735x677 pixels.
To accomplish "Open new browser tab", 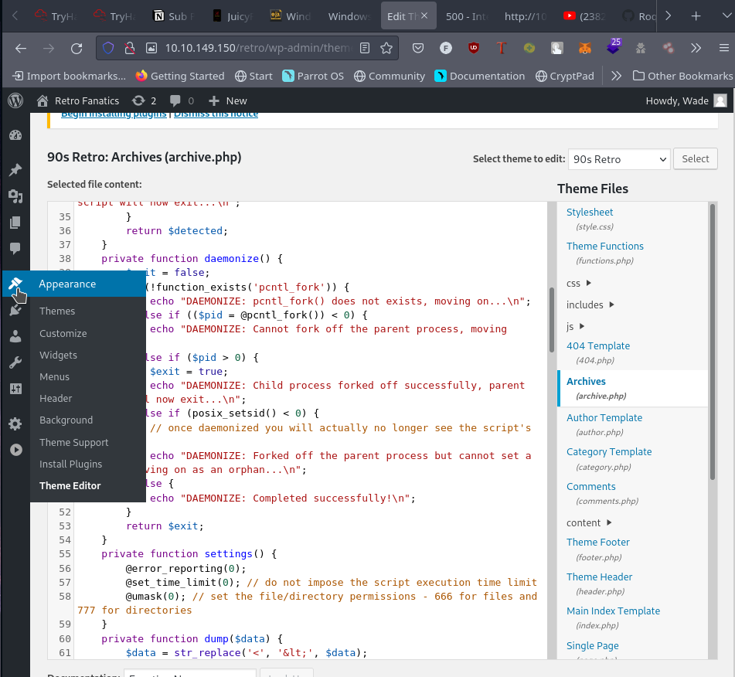I will [x=696, y=16].
